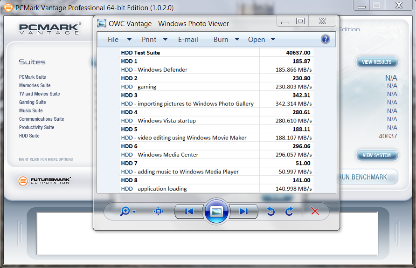The image size is (416, 268).
Task: Open the Burn menu in Photo Viewer
Action: tap(221, 40)
